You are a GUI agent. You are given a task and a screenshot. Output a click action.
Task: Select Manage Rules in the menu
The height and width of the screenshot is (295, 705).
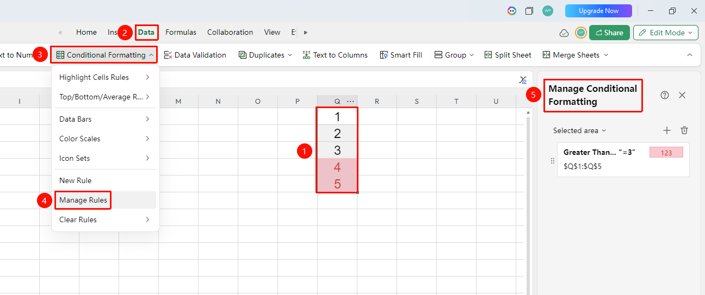point(104,200)
